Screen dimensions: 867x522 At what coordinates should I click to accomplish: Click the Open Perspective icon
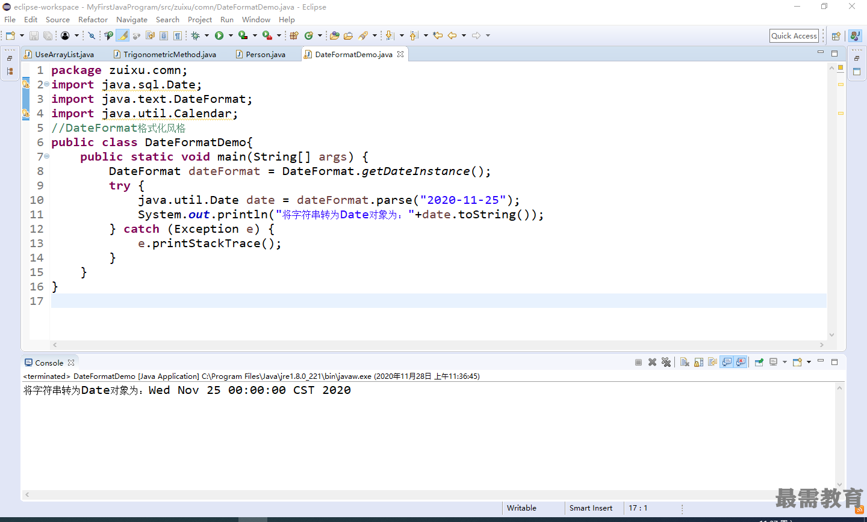836,36
